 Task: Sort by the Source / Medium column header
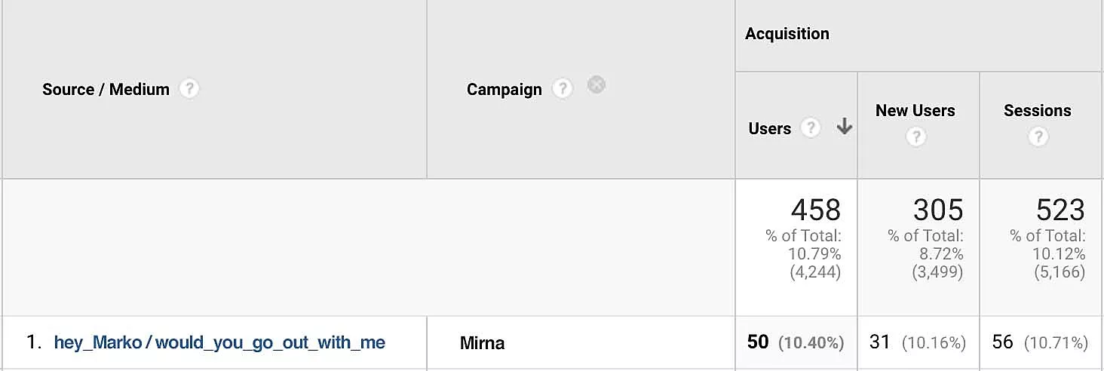coord(106,89)
